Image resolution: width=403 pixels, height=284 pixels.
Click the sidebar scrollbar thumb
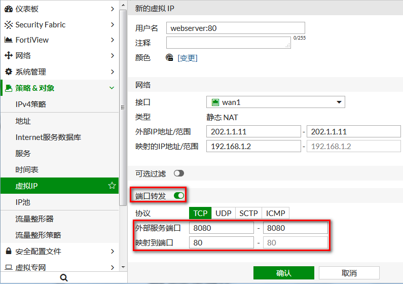pos(123,108)
